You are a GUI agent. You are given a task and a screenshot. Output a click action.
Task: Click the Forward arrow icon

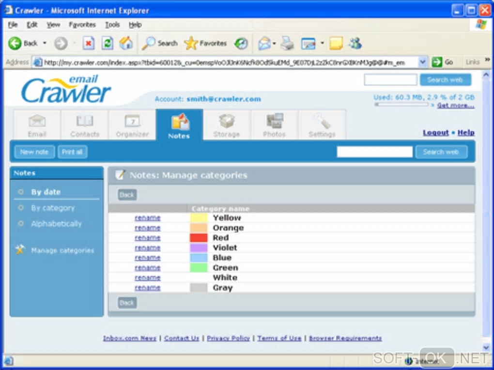tap(61, 44)
